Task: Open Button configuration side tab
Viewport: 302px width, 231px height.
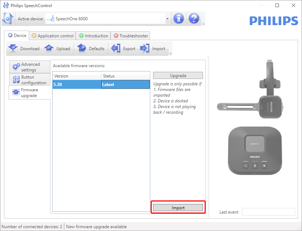Action: point(30,80)
